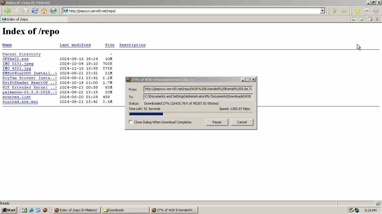Click the globe-shaped system tray icon

[x=357, y=210]
